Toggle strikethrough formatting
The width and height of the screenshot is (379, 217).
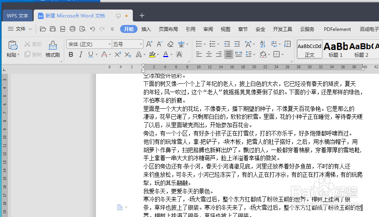tap(104, 54)
